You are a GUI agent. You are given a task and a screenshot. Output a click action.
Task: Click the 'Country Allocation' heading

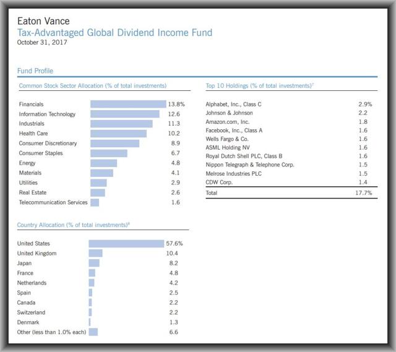(73, 225)
